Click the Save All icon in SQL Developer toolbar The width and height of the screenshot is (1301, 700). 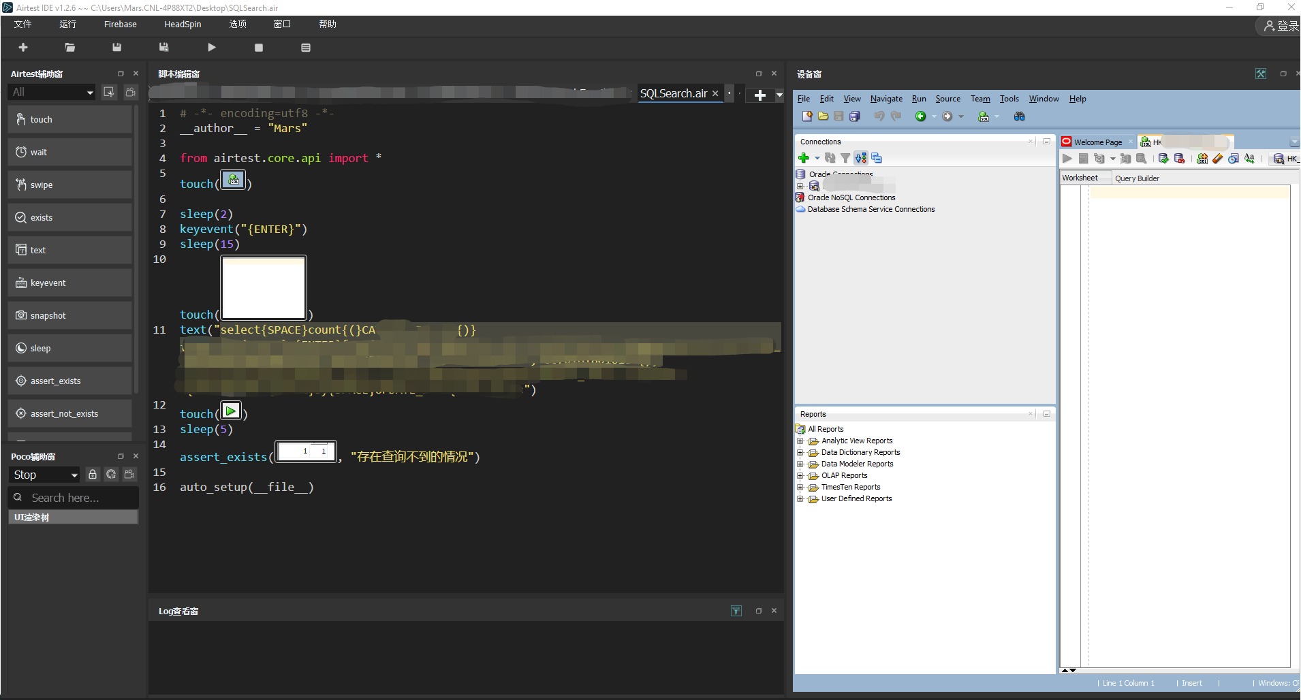855,116
